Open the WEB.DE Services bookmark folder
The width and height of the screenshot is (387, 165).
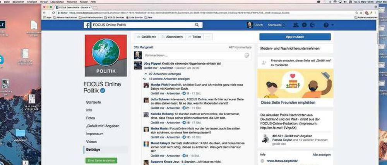[x=114, y=17]
